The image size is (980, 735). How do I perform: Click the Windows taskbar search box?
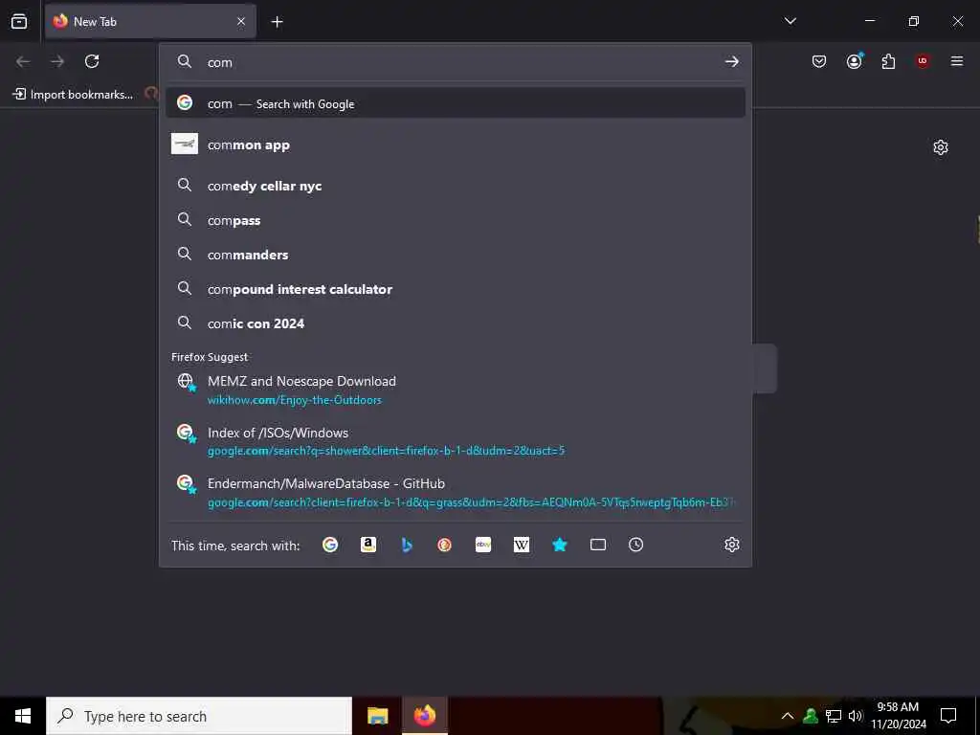(199, 716)
